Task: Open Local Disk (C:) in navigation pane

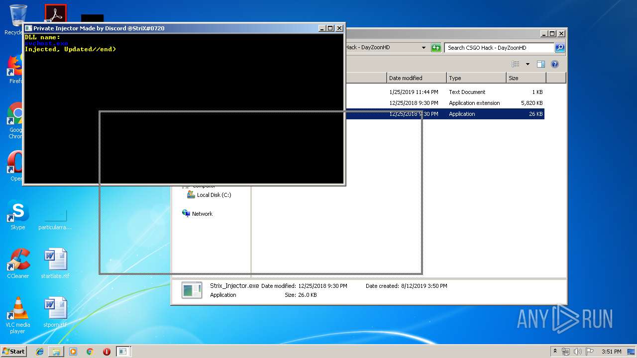Action: [209, 195]
